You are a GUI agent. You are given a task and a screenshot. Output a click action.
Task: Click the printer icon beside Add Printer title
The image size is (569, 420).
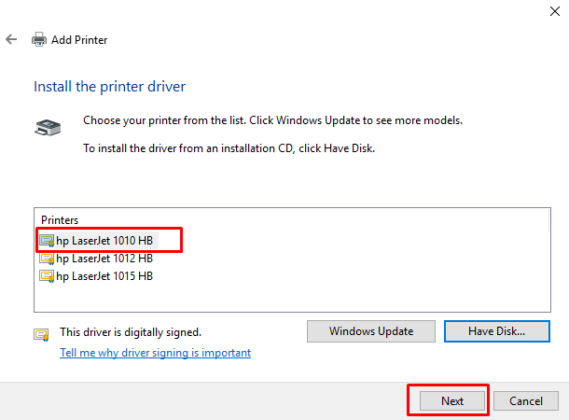(x=39, y=40)
